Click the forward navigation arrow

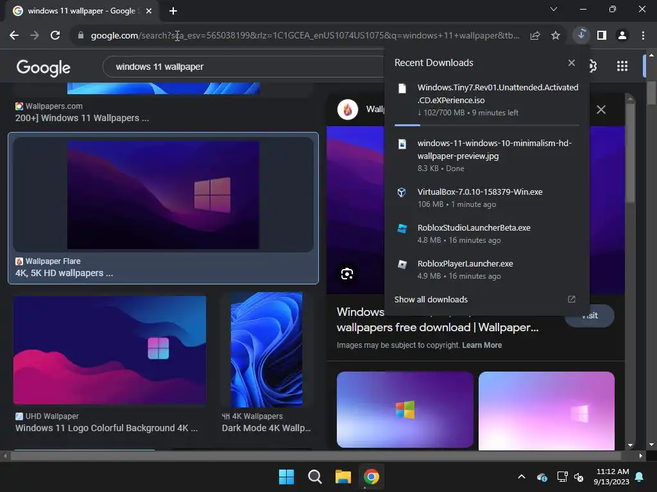pyautogui.click(x=35, y=36)
